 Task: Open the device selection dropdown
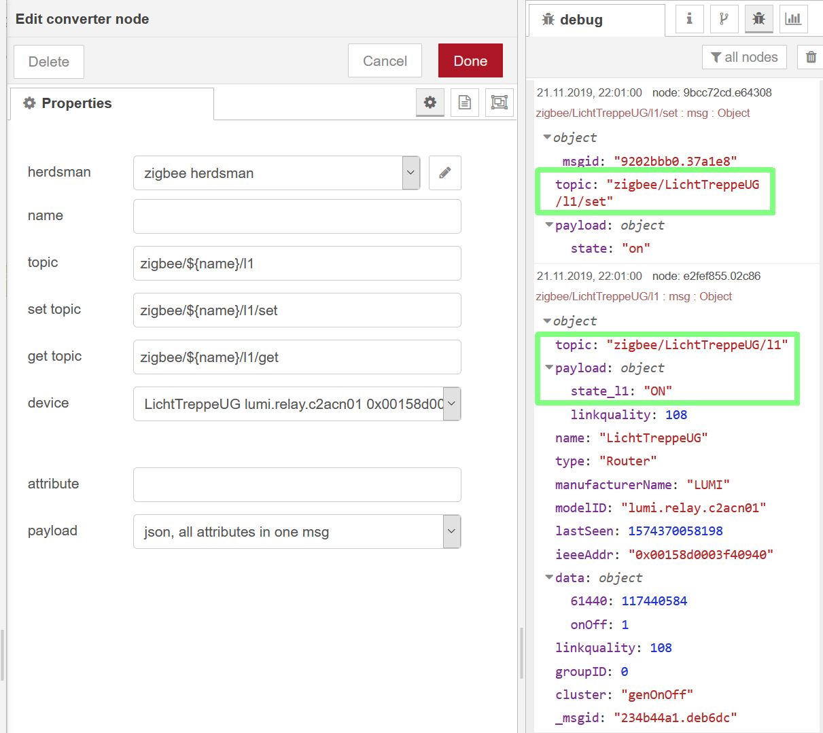453,404
